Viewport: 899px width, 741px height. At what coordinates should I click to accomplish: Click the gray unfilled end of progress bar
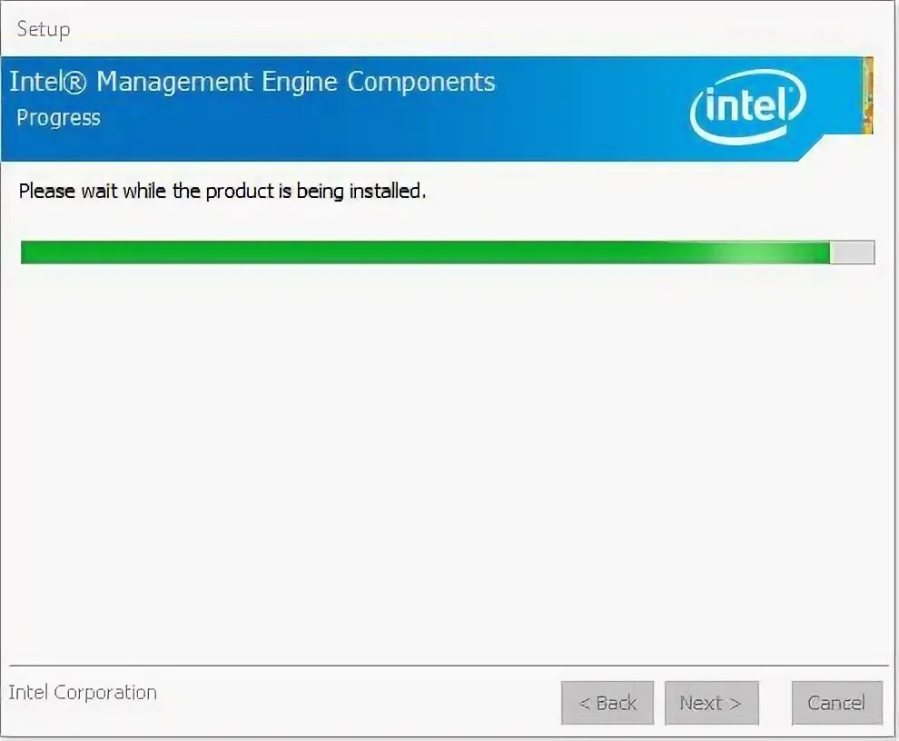(x=852, y=252)
